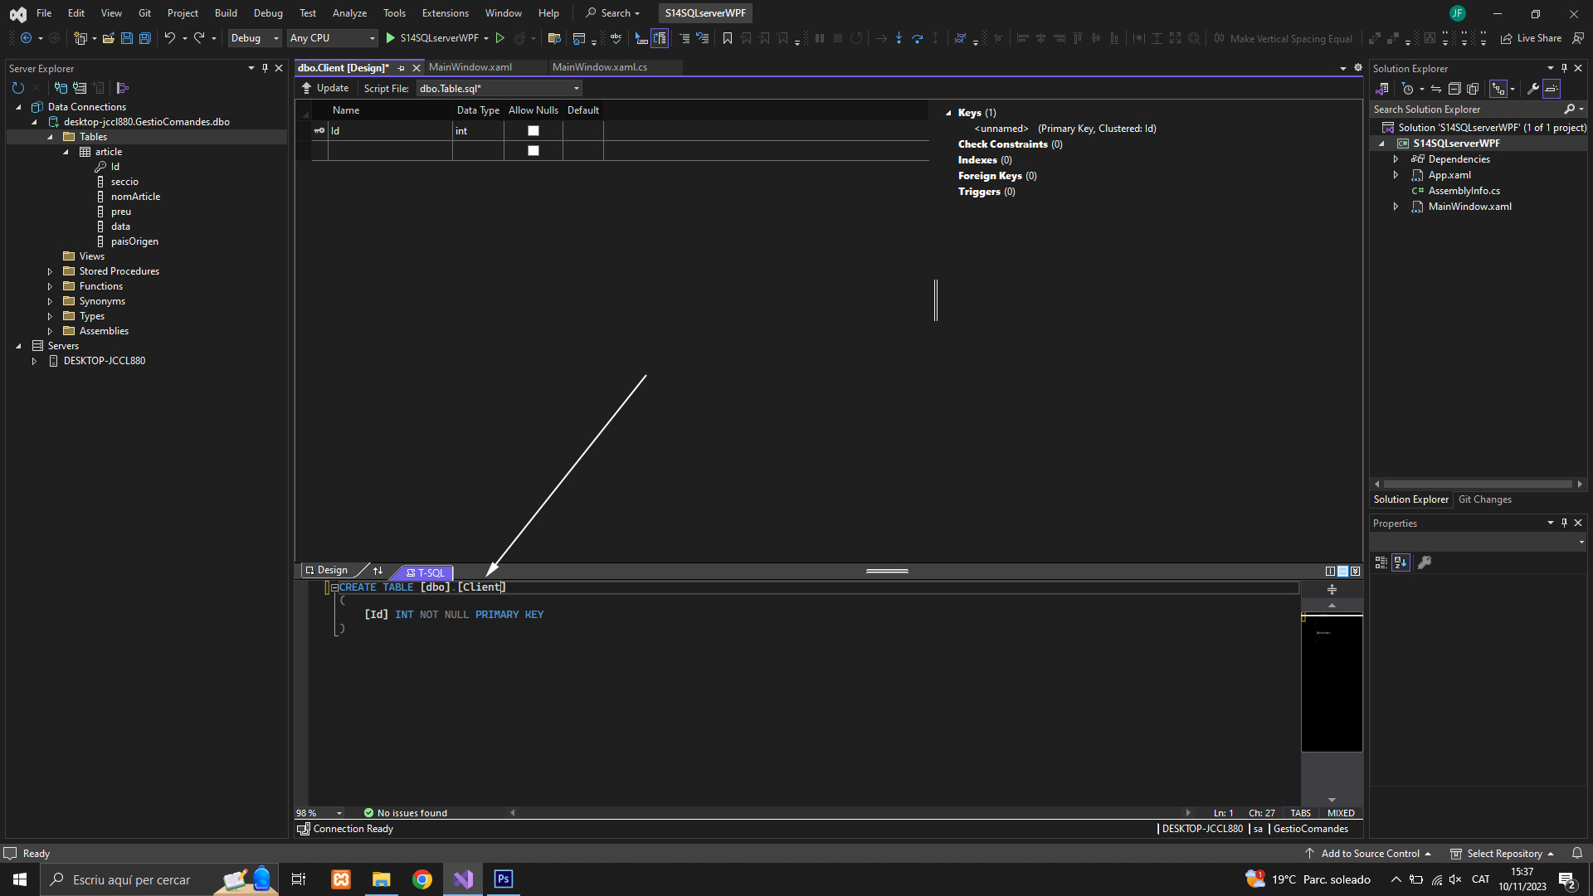The height and width of the screenshot is (896, 1593).
Task: Click Add to Source Control
Action: [x=1370, y=854]
